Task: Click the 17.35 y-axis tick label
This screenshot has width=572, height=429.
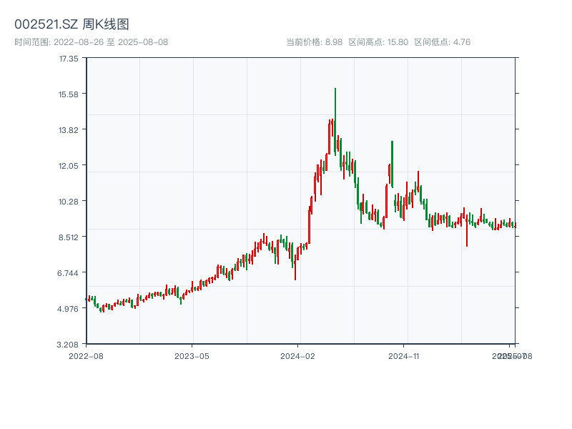Action: pyautogui.click(x=69, y=59)
